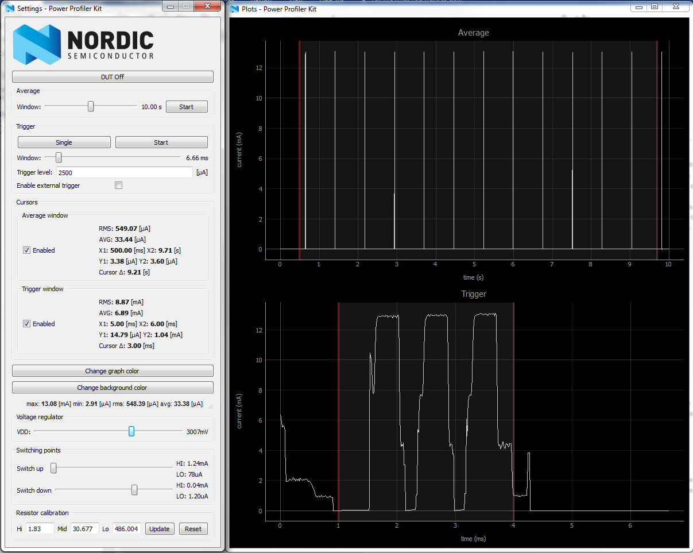Click the Plots window title bar icon
The image size is (693, 553).
(234, 9)
